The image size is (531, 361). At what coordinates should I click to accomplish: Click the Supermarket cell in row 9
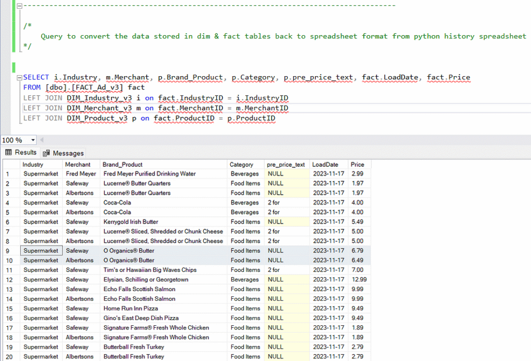tap(41, 251)
